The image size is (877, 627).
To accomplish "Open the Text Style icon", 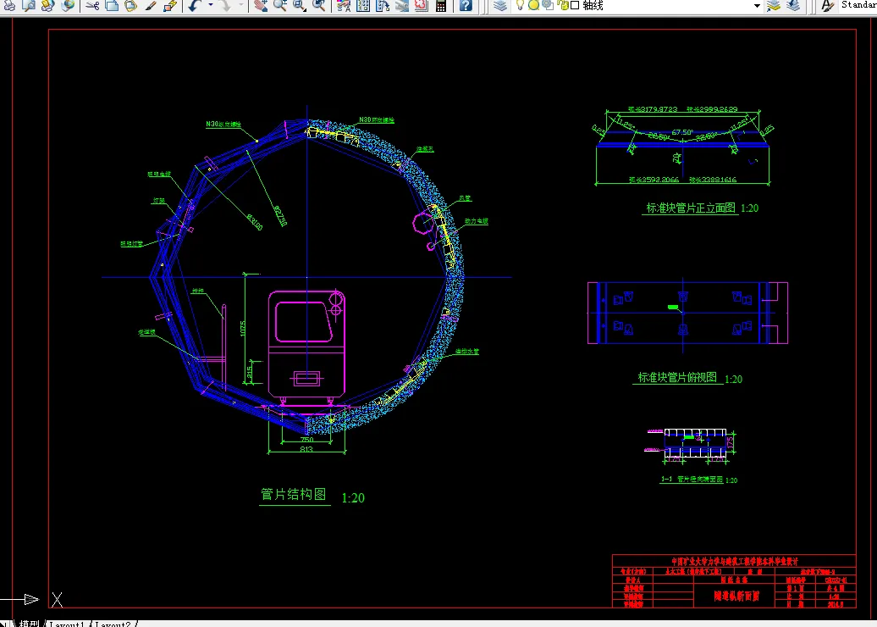I will [827, 6].
